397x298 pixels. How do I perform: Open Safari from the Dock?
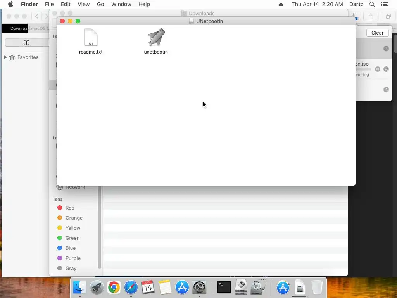(x=131, y=287)
